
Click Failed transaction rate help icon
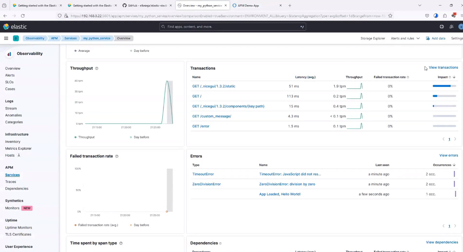tap(117, 156)
